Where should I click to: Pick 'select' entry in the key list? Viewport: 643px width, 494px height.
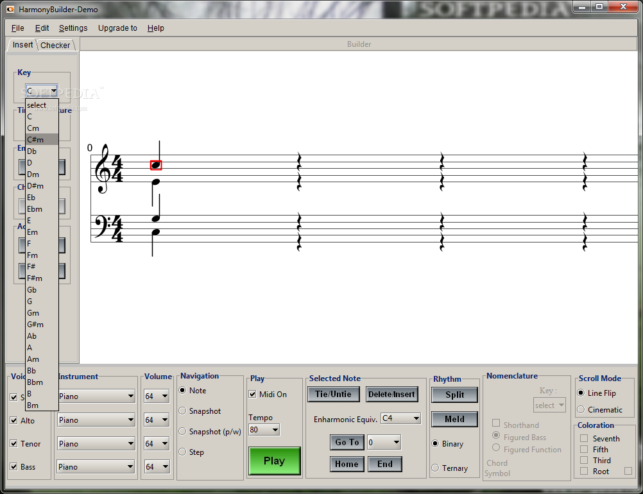click(x=42, y=105)
